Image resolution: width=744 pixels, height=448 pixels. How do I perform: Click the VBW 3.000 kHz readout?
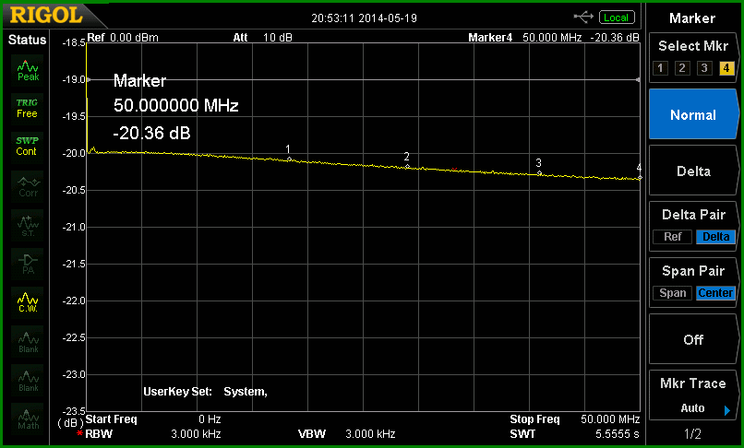347,434
